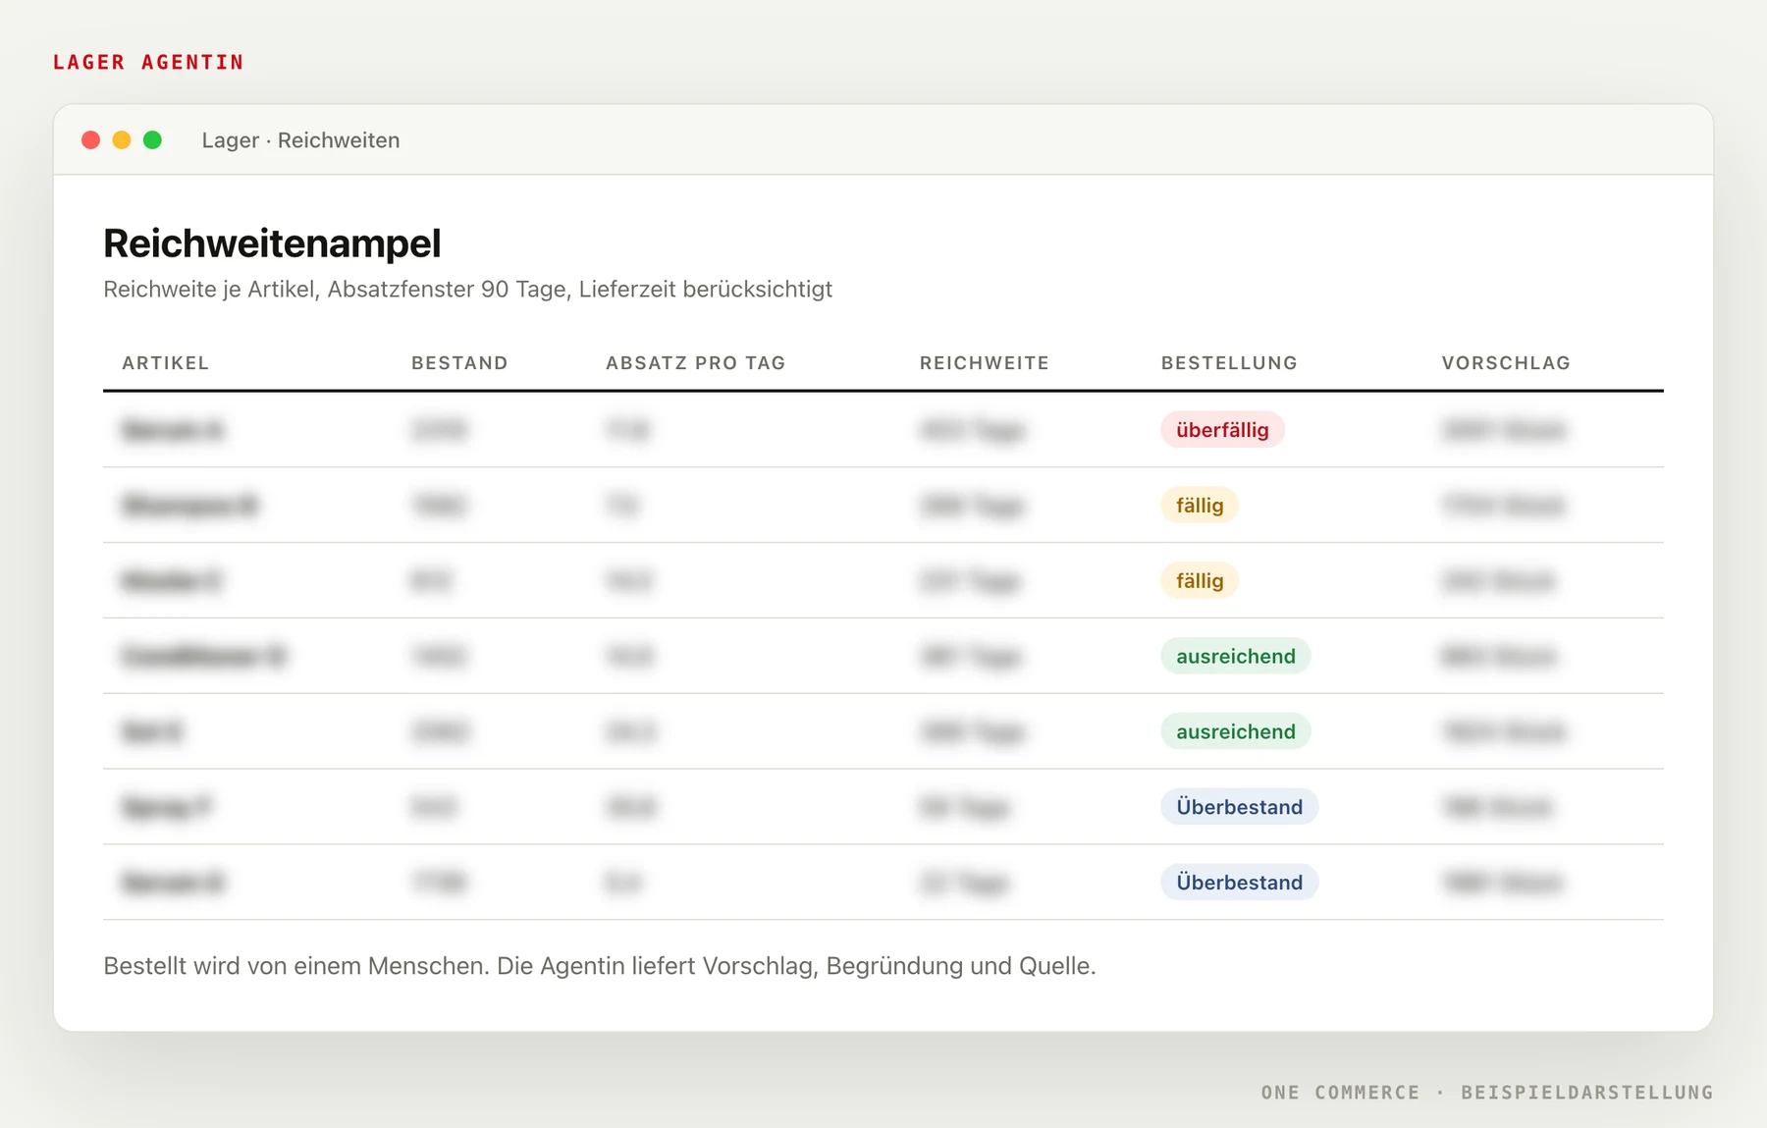The image size is (1767, 1128).
Task: Maximize window with the green button
Action: point(152,140)
